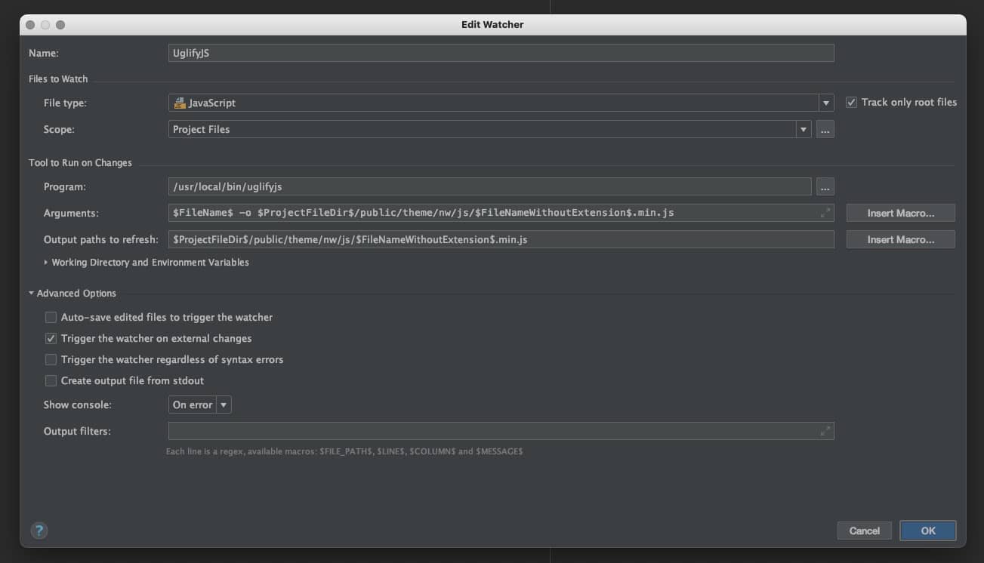Expand the Arguments field editor icon
Image resolution: width=984 pixels, height=563 pixels.
[x=825, y=214]
